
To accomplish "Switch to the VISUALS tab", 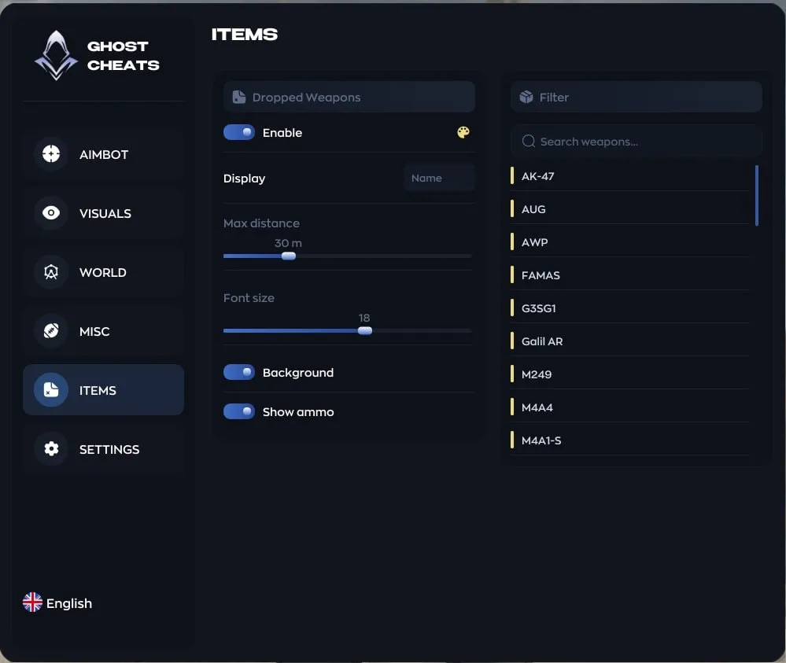I will pyautogui.click(x=104, y=213).
